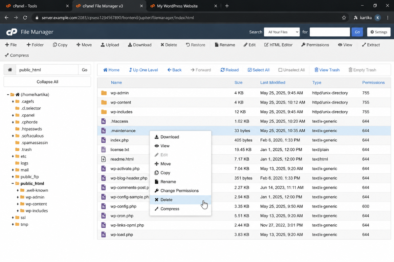Viewport: 394px width, 262px height.
Task: Select the logs folder in the tree
Action: pyautogui.click(x=24, y=163)
